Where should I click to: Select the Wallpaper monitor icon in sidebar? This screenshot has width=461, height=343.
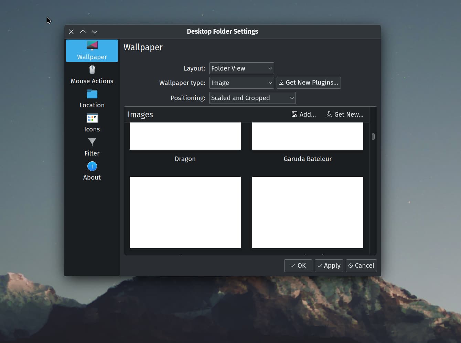click(x=92, y=45)
